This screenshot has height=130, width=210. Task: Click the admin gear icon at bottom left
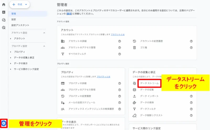point(4,123)
